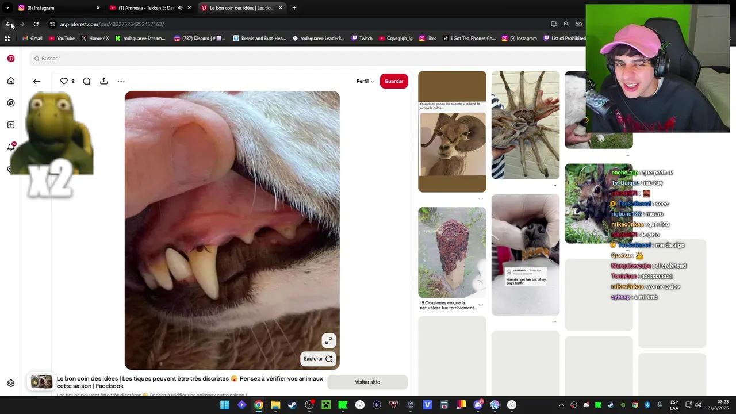Screen dimensions: 736x414
Task: Open Pinterest Home from the sidebar
Action: pyautogui.click(x=11, y=81)
